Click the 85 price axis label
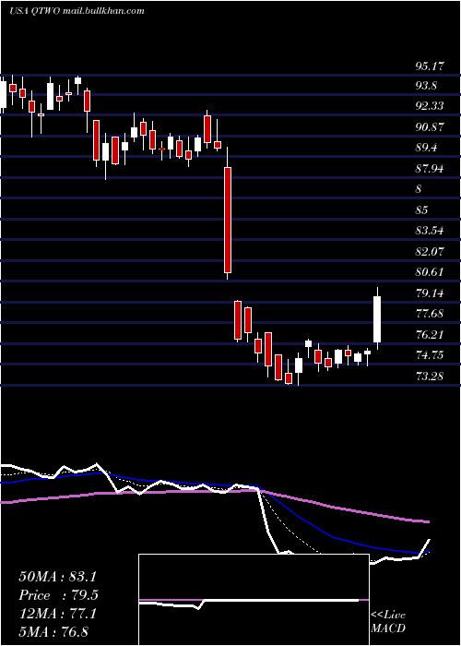Image resolution: width=461 pixels, height=646 pixels. (422, 210)
